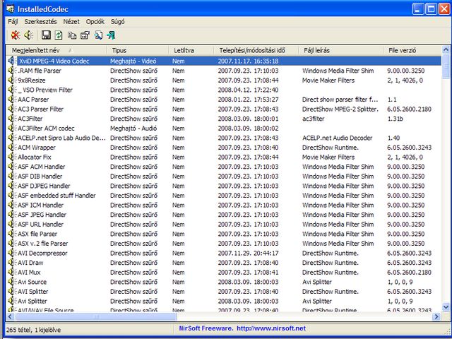Select the ASF embedded stuff Handler row
452x339 pixels.
223,196
